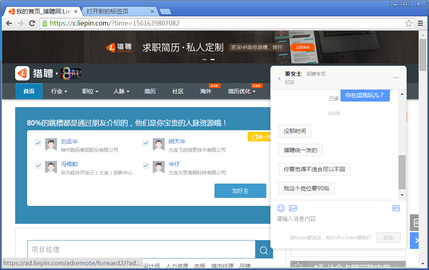Image resolution: width=429 pixels, height=270 pixels.
Task: Uncheck the 刘运华 checkbox
Action: point(38,143)
